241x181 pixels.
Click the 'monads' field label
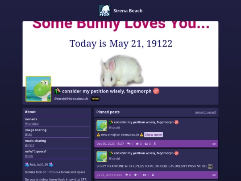31,119
